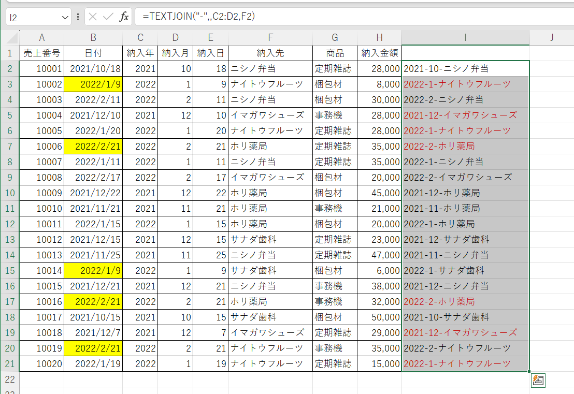Image resolution: width=574 pixels, height=394 pixels.
Task: Click サナダ歯科 cell in row 13 column F
Action: (x=270, y=240)
